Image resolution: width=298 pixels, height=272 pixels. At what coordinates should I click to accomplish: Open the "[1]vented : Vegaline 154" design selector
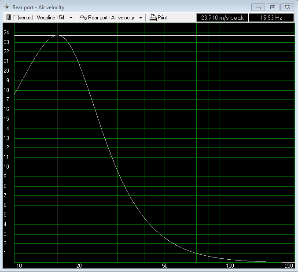coord(39,18)
